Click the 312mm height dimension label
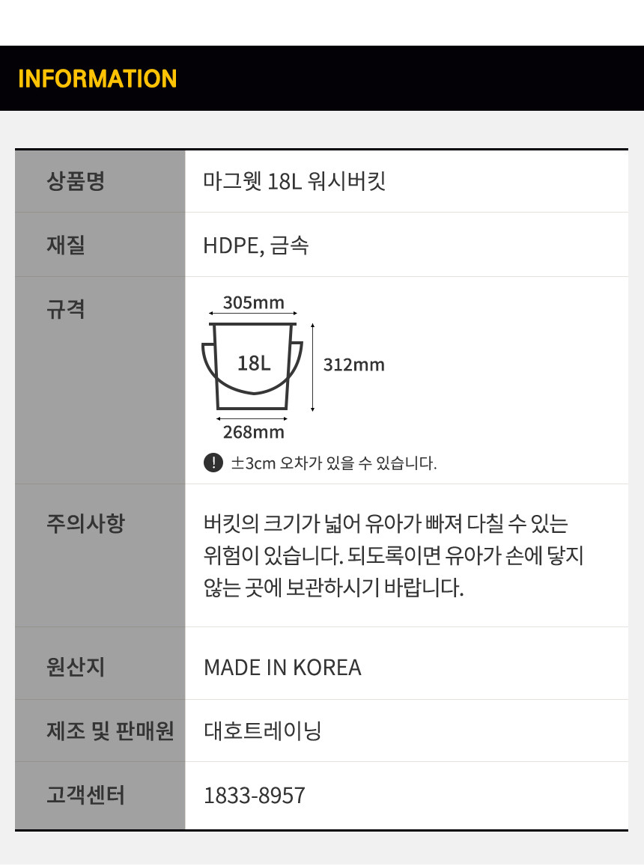The image size is (644, 866). pyautogui.click(x=353, y=365)
